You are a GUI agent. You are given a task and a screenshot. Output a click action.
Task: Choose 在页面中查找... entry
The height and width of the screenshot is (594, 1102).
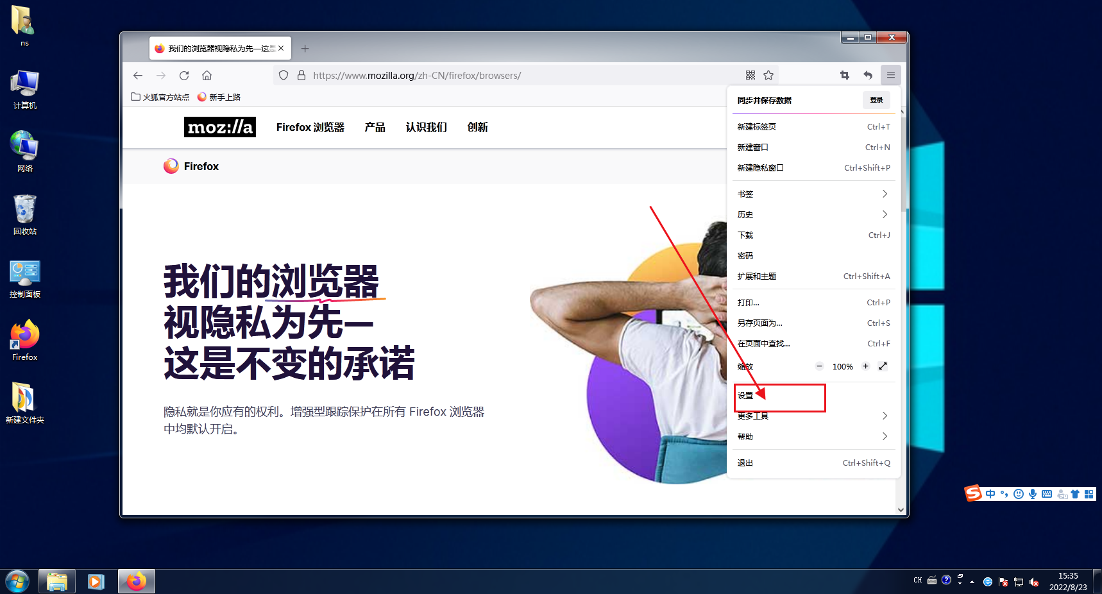pos(813,344)
